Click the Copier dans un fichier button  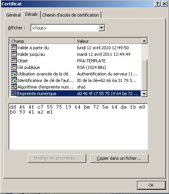pos(119,158)
